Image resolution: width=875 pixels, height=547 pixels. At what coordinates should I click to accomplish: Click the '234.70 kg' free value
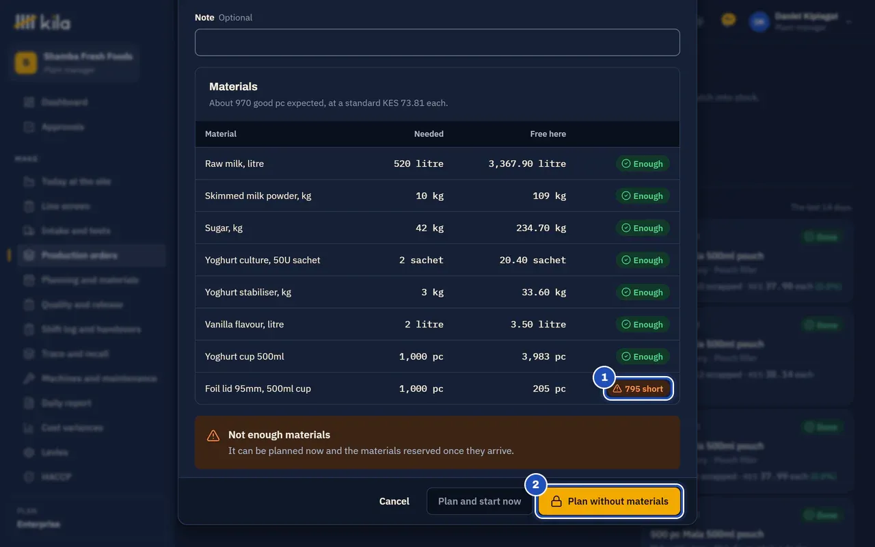(x=541, y=228)
